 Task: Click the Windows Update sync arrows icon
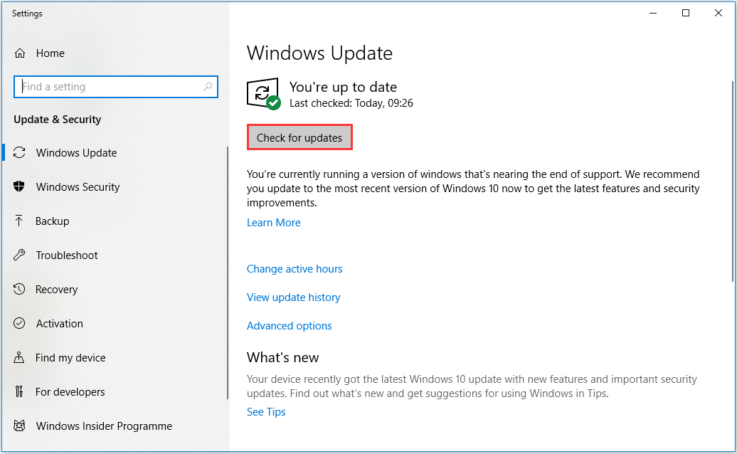point(19,153)
